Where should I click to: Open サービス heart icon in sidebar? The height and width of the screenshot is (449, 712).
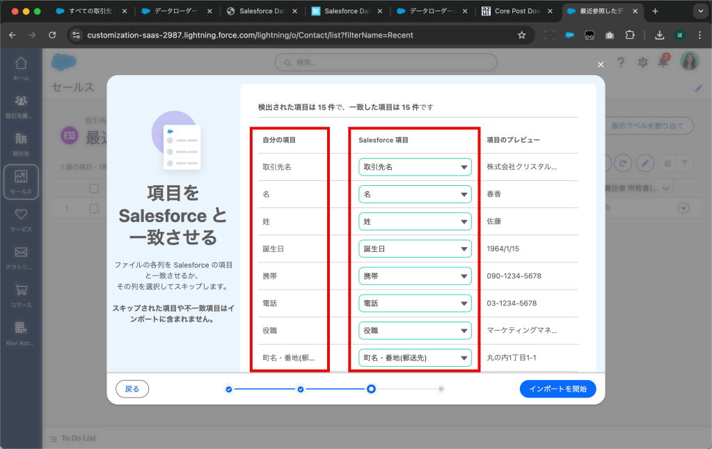pos(21,220)
